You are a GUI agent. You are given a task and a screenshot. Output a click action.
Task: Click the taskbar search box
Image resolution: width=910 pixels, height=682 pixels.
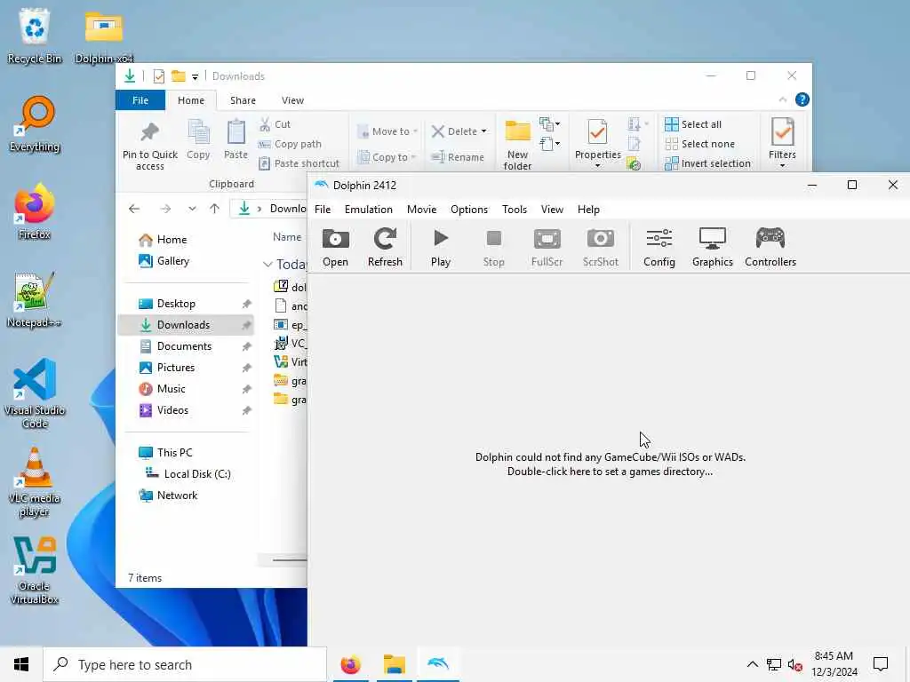[185, 664]
